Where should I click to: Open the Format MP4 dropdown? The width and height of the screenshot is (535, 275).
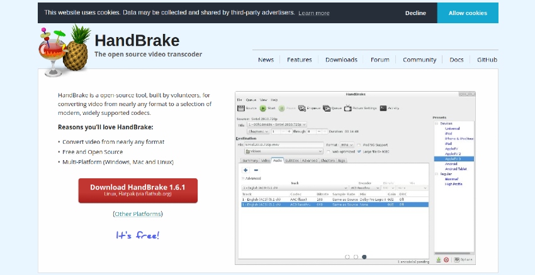(347, 145)
